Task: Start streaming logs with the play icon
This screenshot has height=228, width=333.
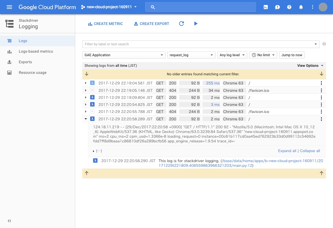Action: [x=196, y=24]
